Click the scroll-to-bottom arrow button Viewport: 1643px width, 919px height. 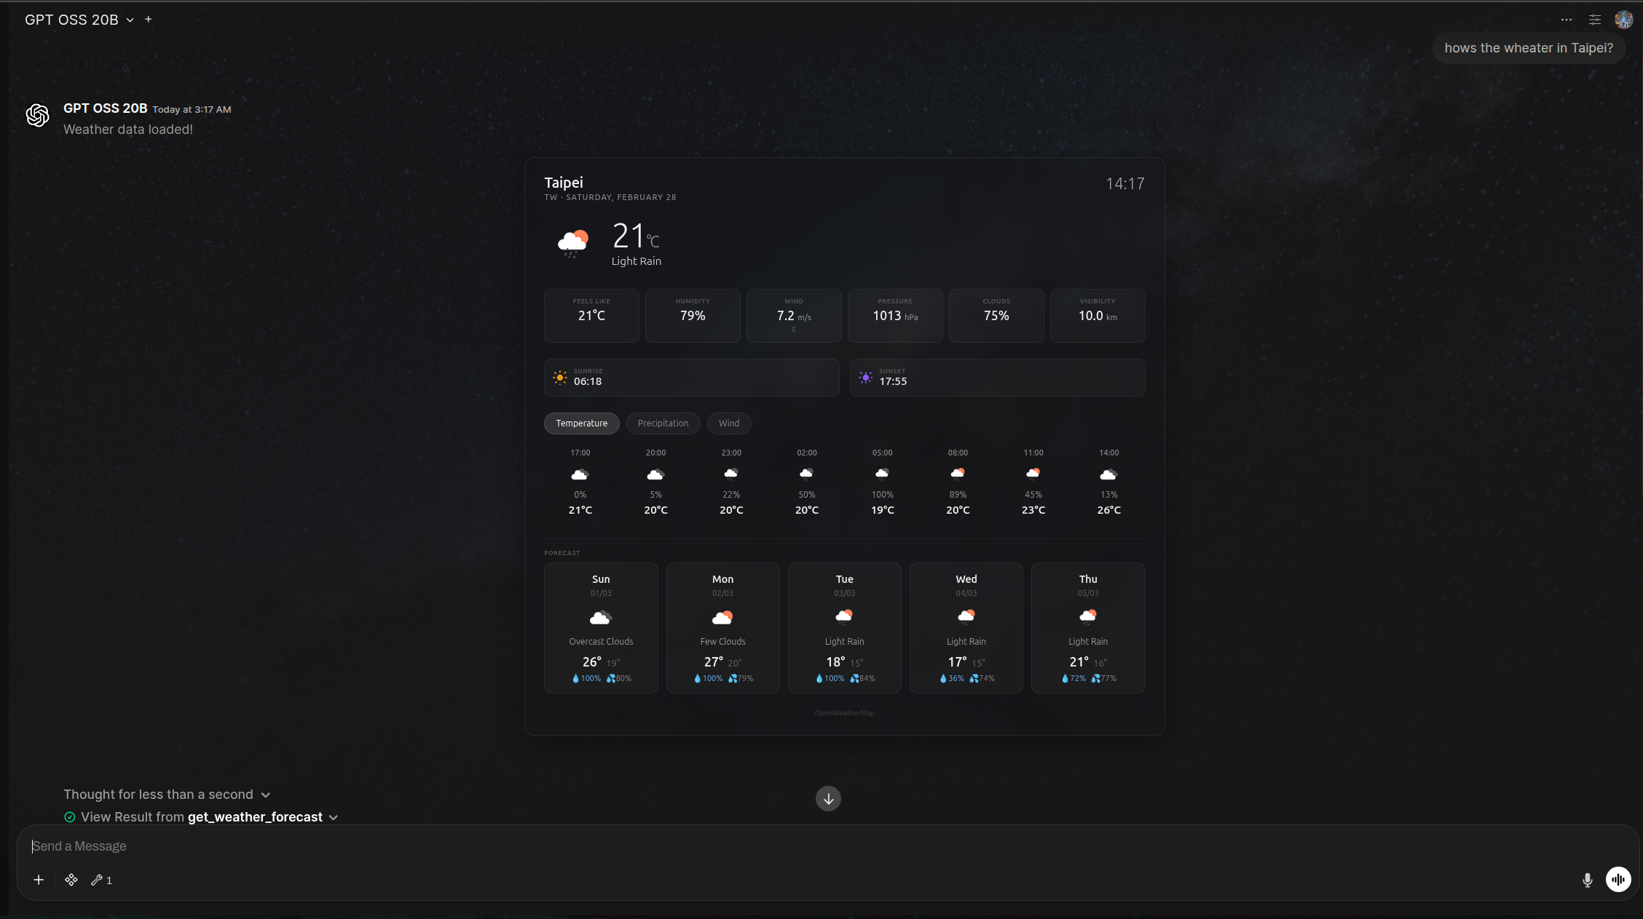[x=827, y=798]
